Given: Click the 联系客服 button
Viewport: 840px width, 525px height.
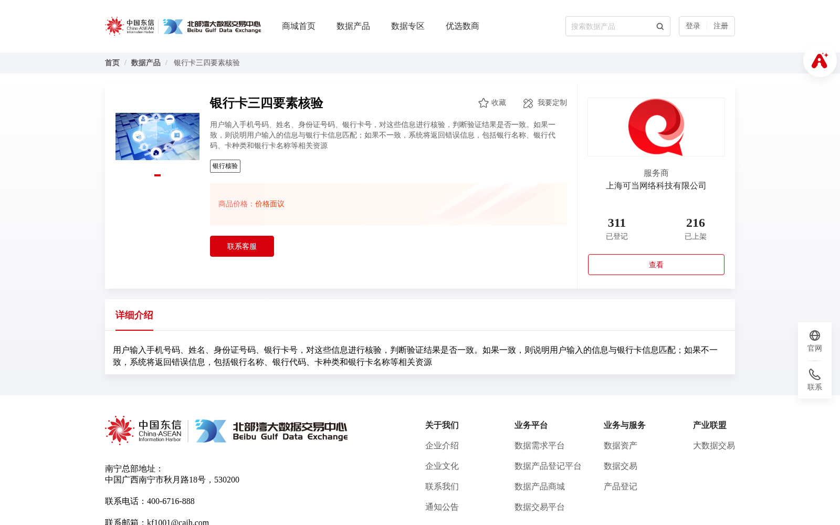Looking at the screenshot, I should tap(242, 246).
